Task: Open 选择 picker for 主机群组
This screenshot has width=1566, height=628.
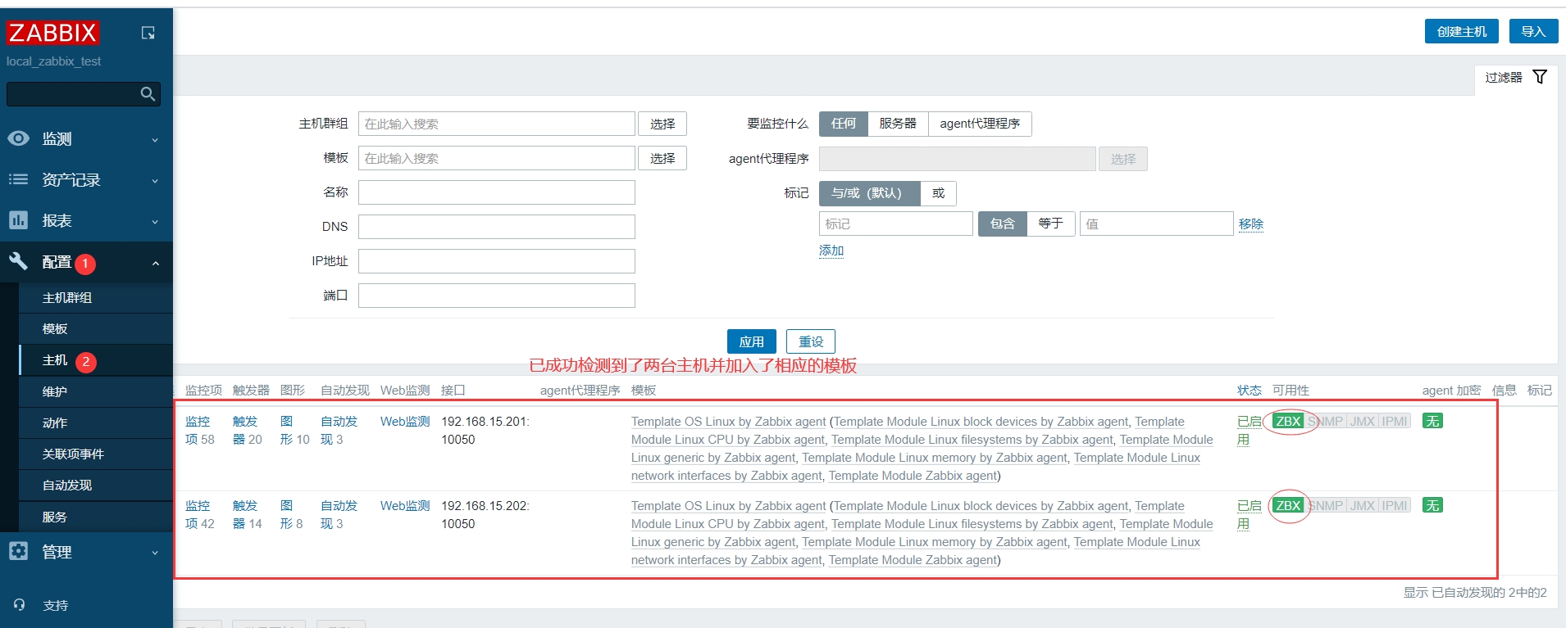Action: (x=662, y=124)
